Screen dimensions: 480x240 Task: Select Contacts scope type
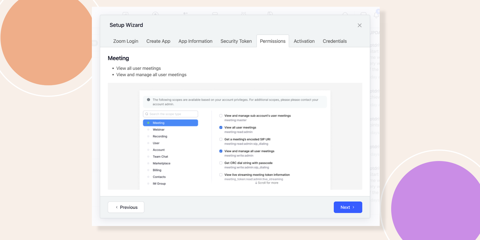[159, 177]
